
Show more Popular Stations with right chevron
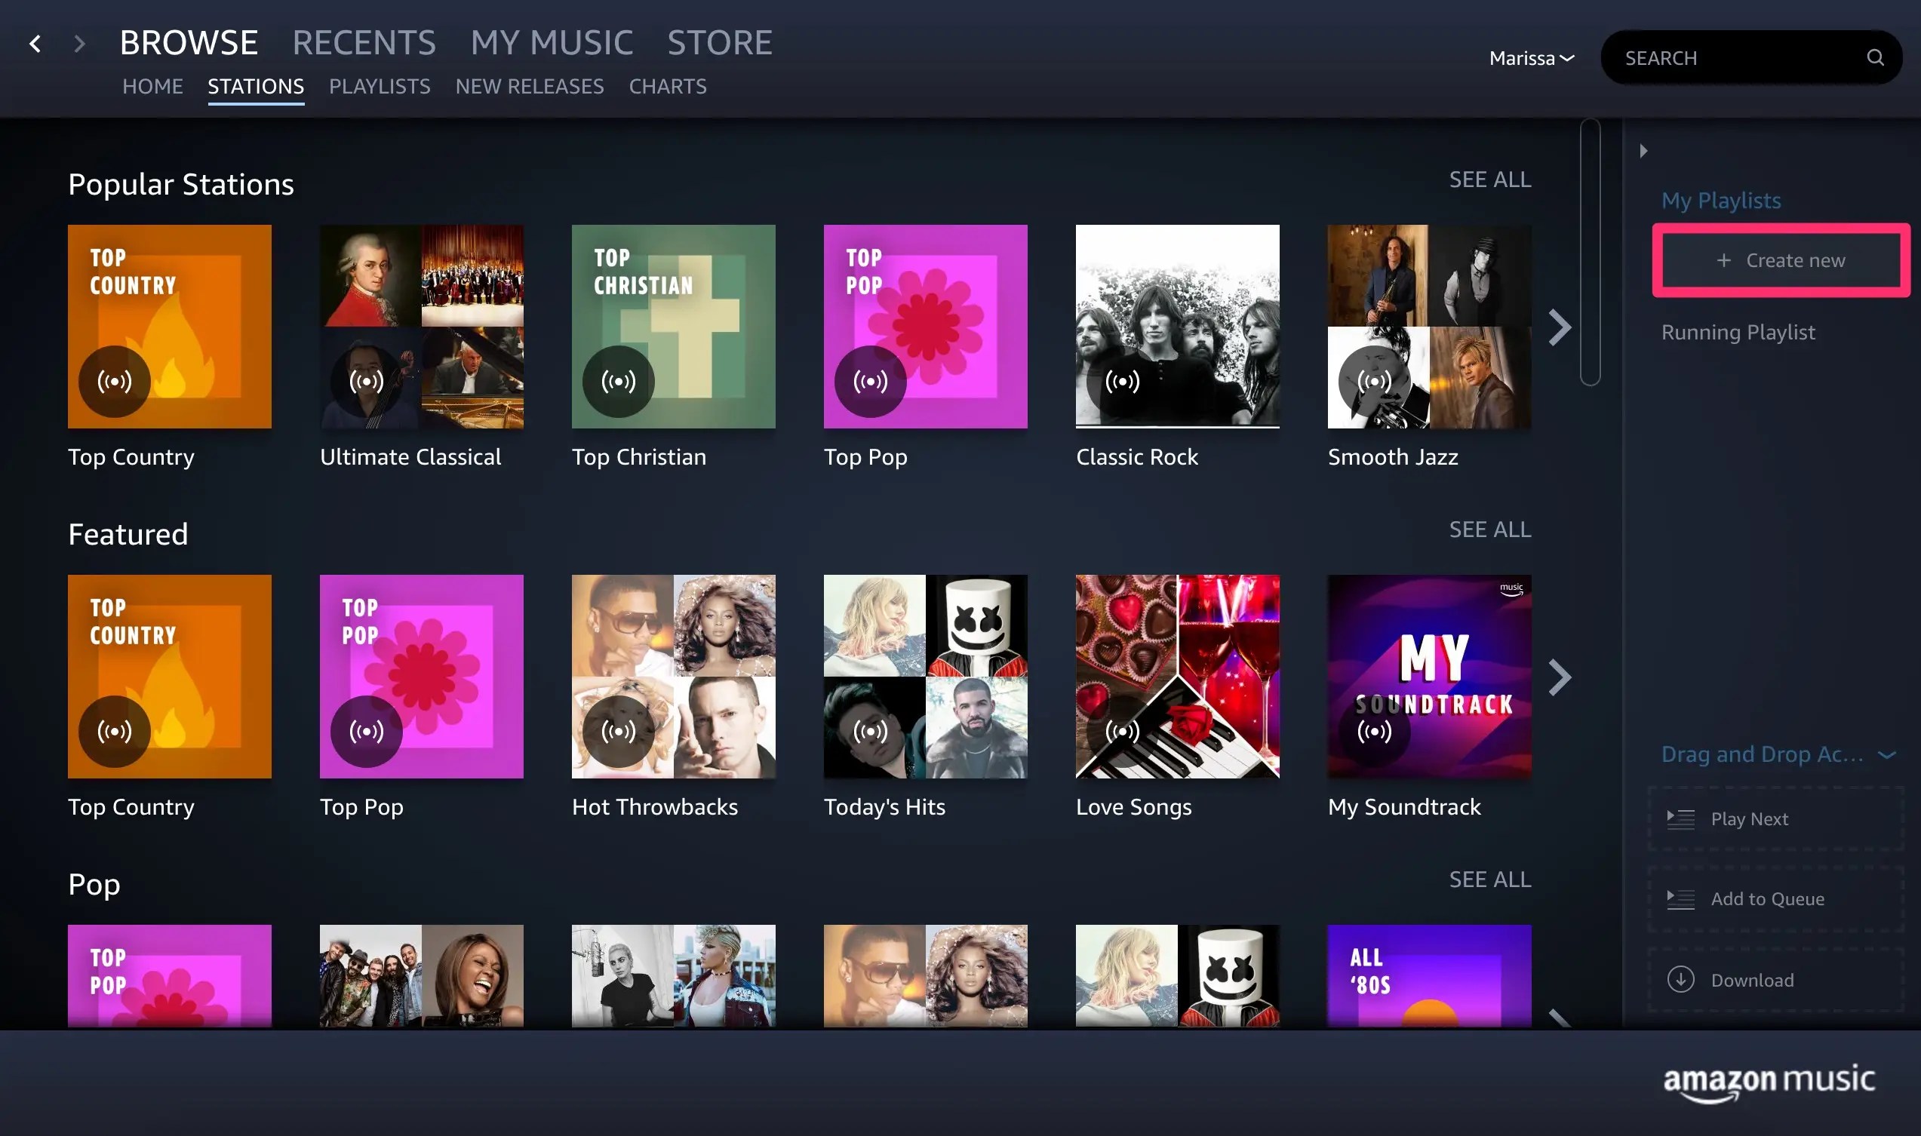tap(1560, 327)
